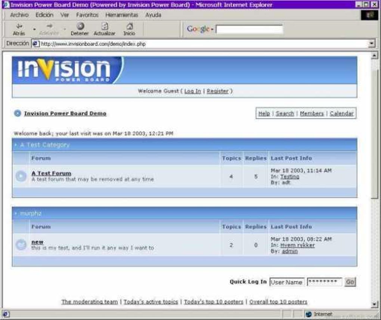Viewport: 381px width, 320px height.
Task: Click the Go quick login button
Action: 350,282
